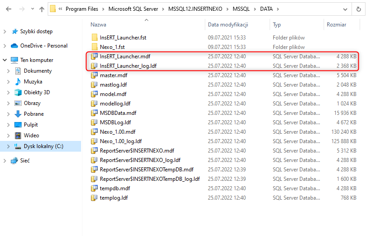Select model.mdf file icon

[x=95, y=94]
